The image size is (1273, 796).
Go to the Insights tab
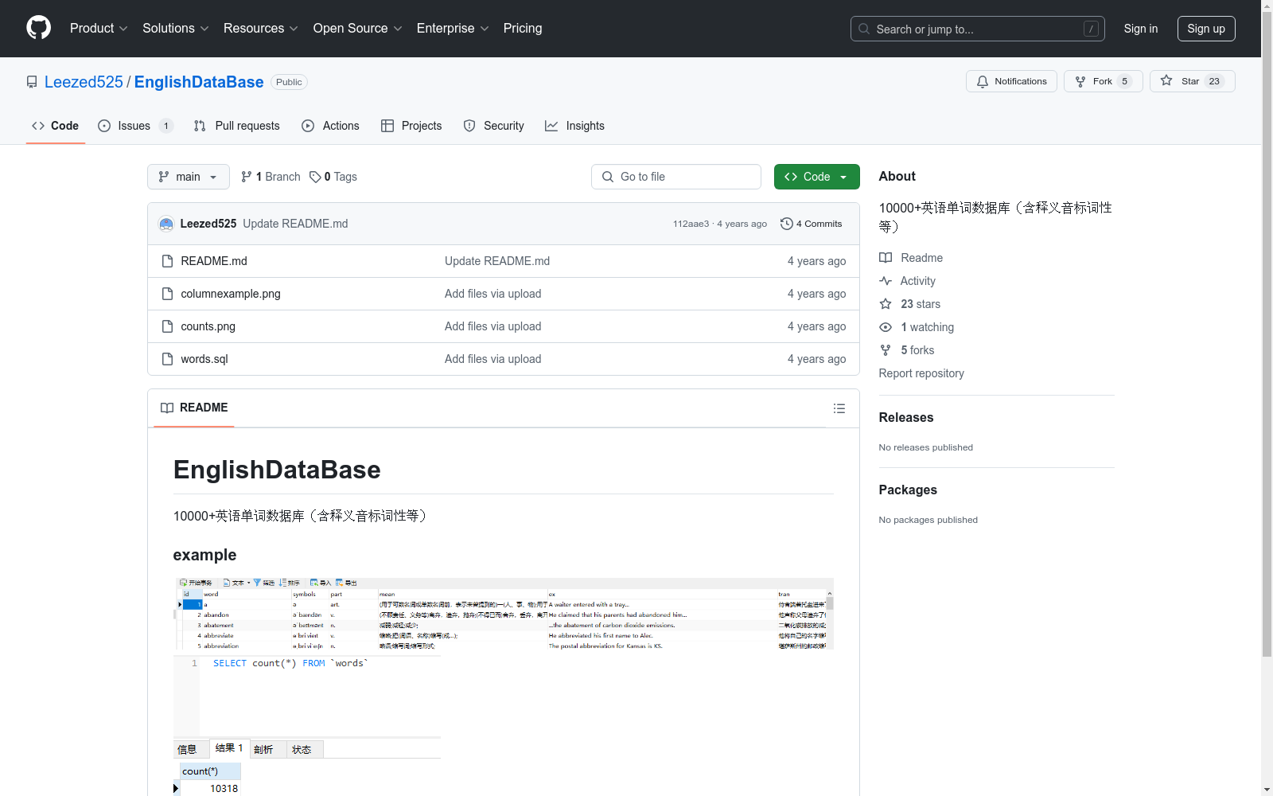(x=574, y=126)
